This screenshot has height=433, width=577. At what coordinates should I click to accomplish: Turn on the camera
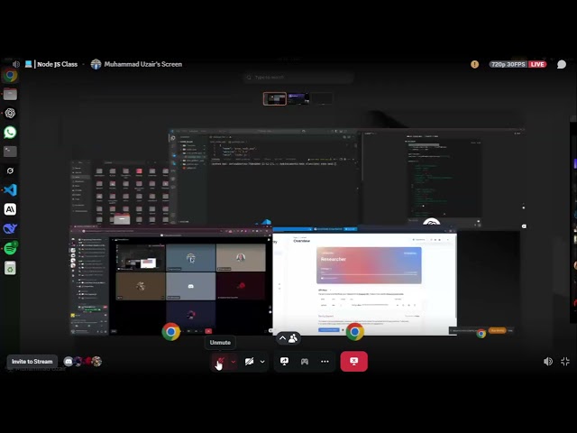click(x=249, y=362)
